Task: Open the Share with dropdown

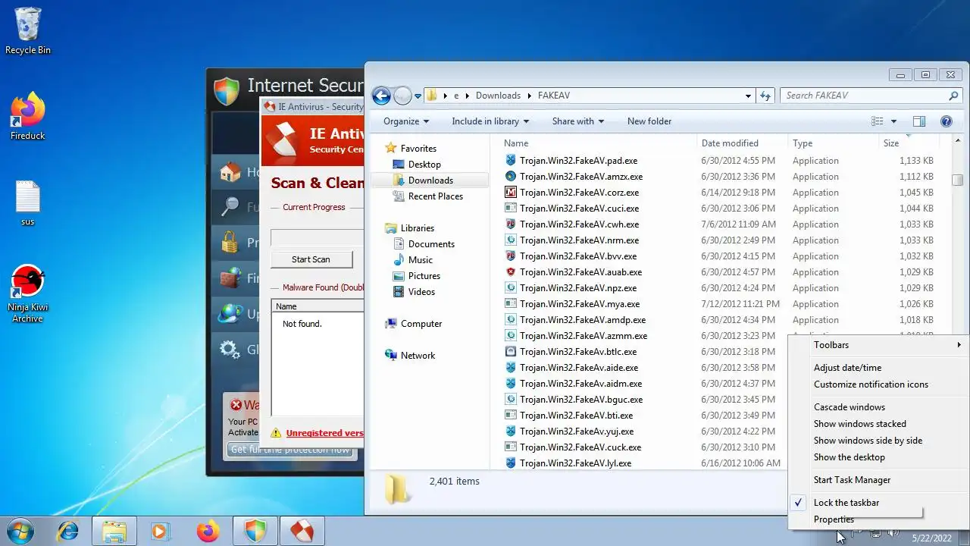Action: 578,121
